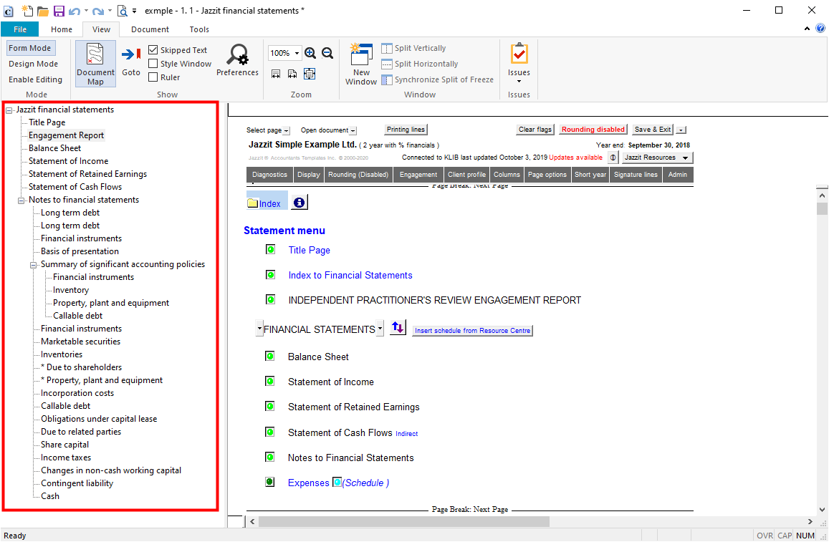Screen dimensions: 829x542
Task: Open dropdown arrow next to Save & Exit
Action: pyautogui.click(x=681, y=130)
